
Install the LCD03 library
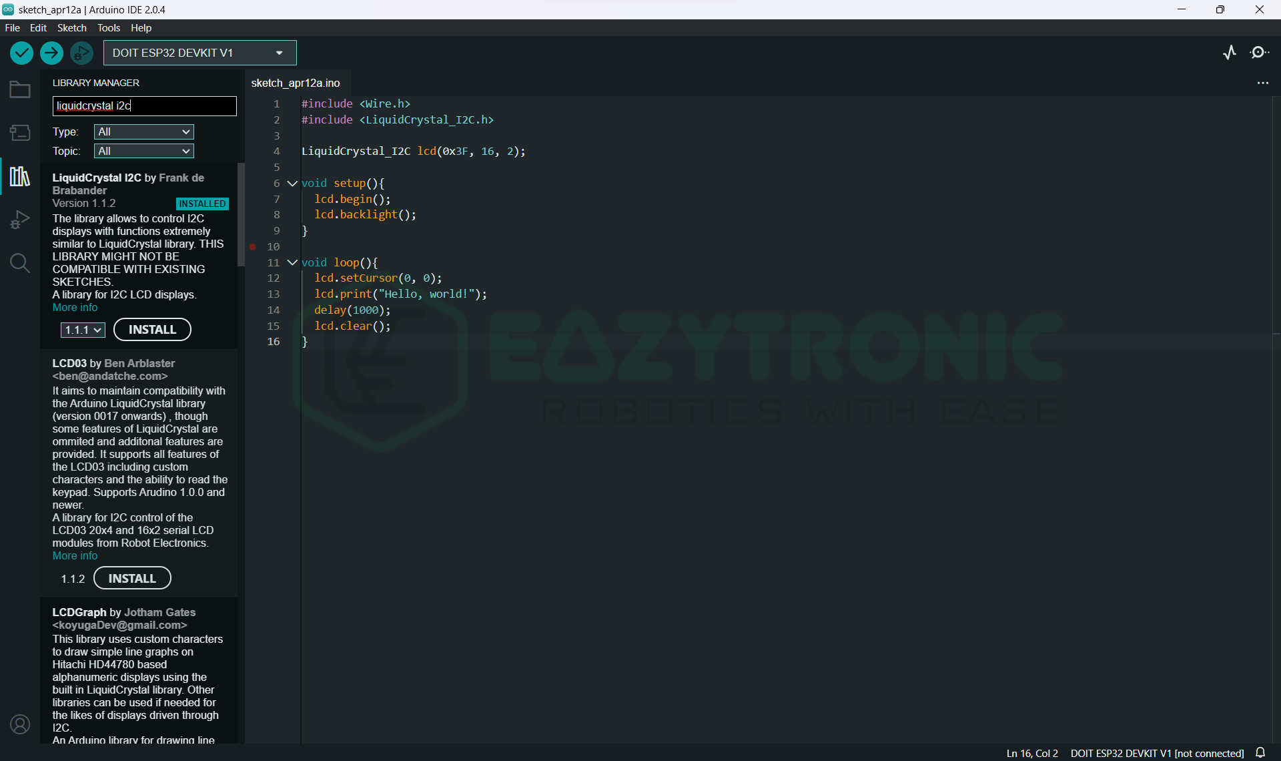[x=131, y=577]
